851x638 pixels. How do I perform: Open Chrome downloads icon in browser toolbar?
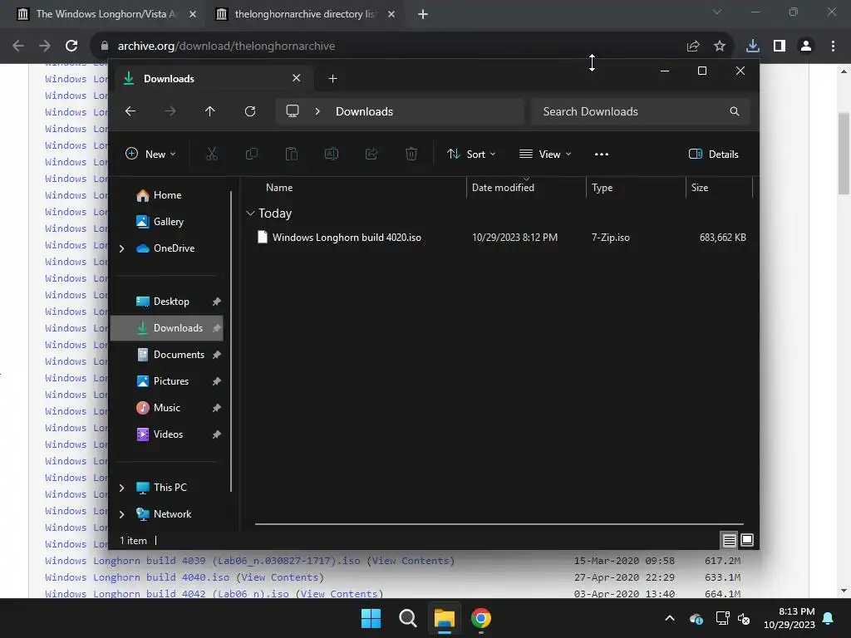[x=752, y=47]
